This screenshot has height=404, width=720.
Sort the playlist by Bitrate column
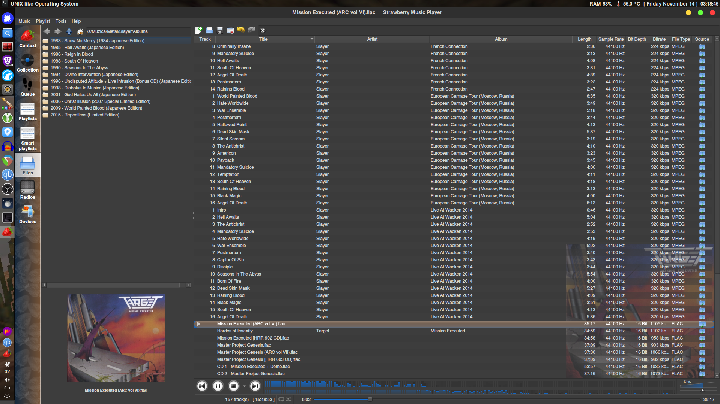(x=659, y=39)
